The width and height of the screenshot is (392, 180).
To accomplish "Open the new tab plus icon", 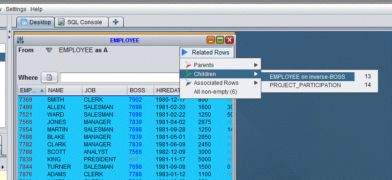I will pos(116,22).
